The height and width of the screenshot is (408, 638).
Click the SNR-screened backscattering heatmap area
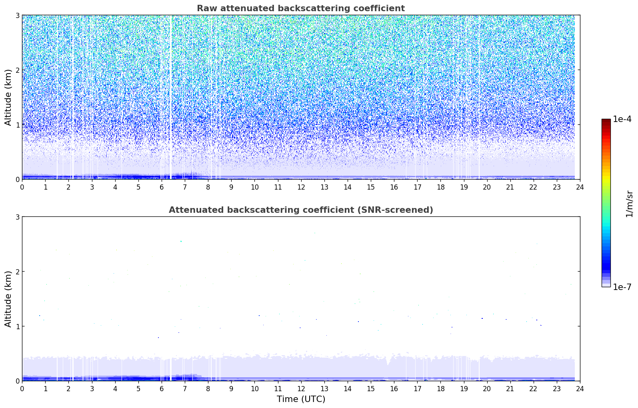click(301, 299)
